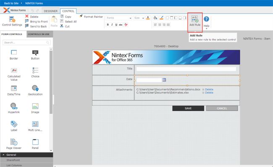
Task: Select the Label control
Action: tap(14, 126)
